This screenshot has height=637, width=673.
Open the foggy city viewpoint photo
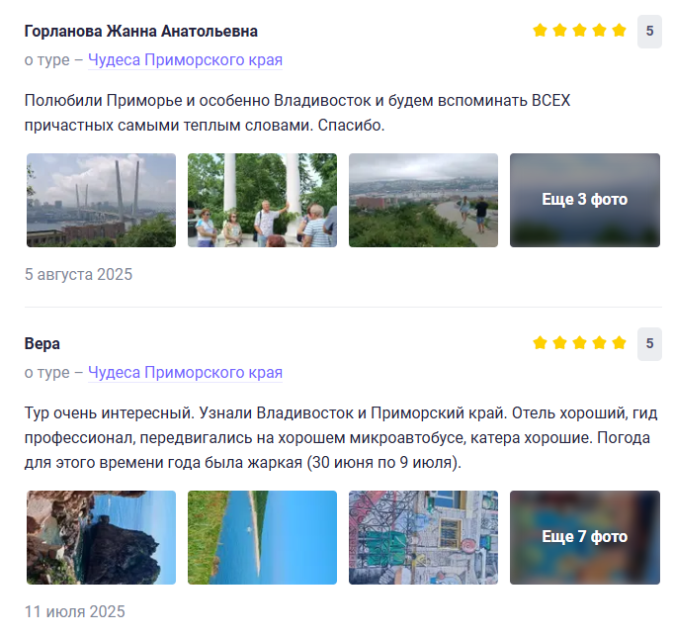point(423,200)
